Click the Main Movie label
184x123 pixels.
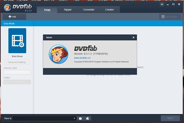pyautogui.click(x=17, y=56)
